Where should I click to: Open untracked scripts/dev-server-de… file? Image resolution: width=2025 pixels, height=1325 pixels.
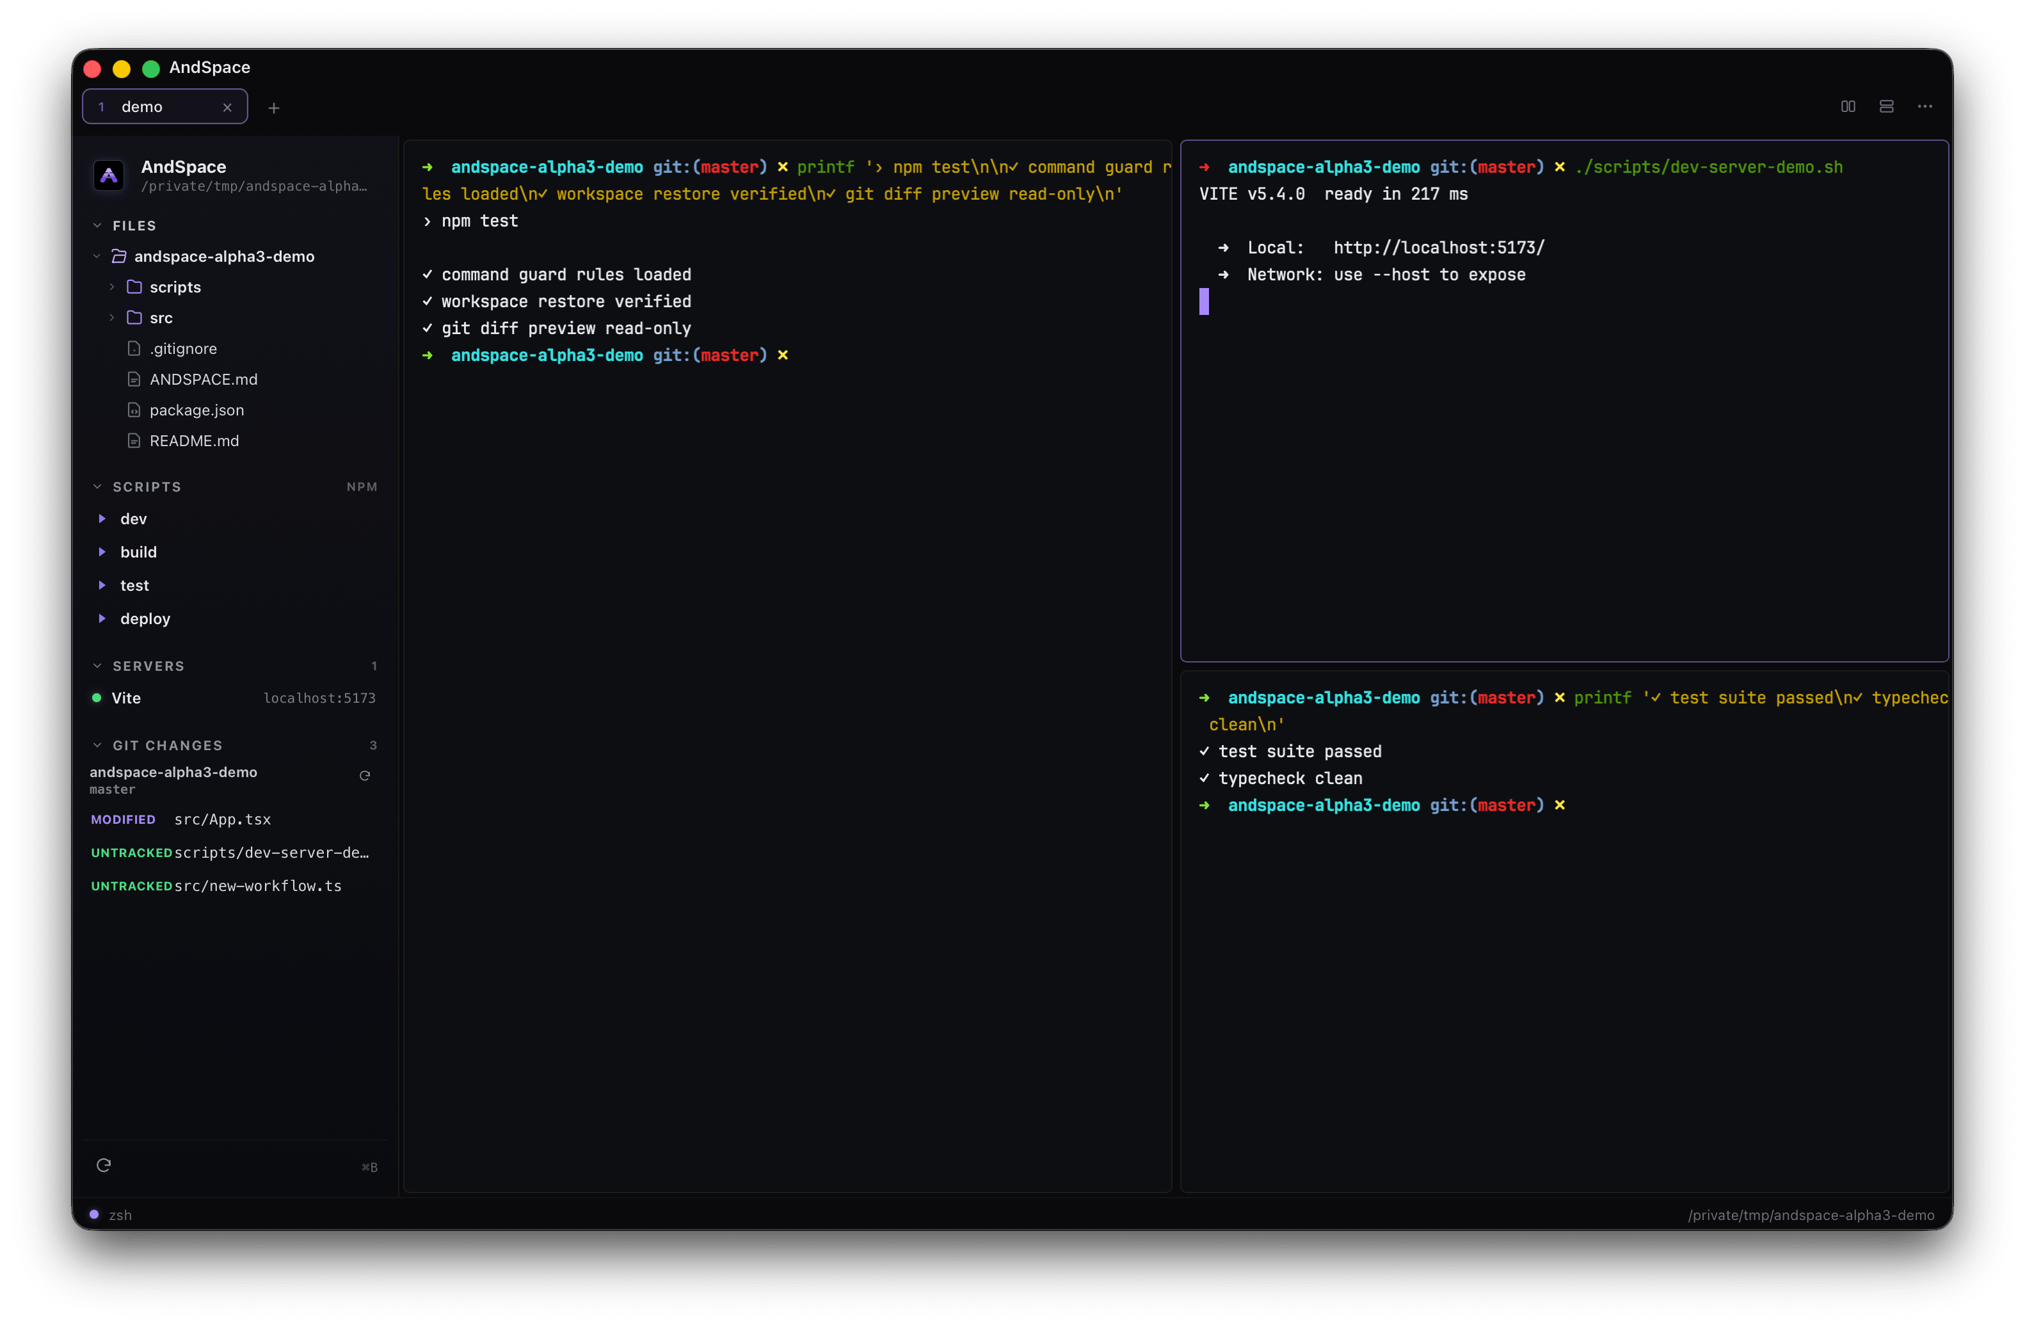tap(271, 853)
